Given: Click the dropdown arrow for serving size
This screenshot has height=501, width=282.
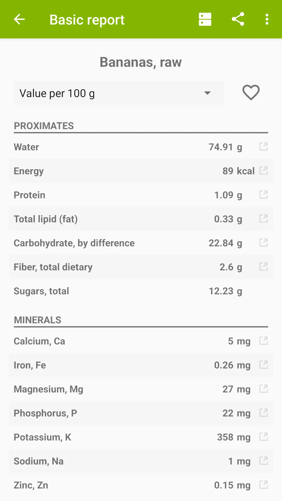Looking at the screenshot, I should [x=207, y=93].
